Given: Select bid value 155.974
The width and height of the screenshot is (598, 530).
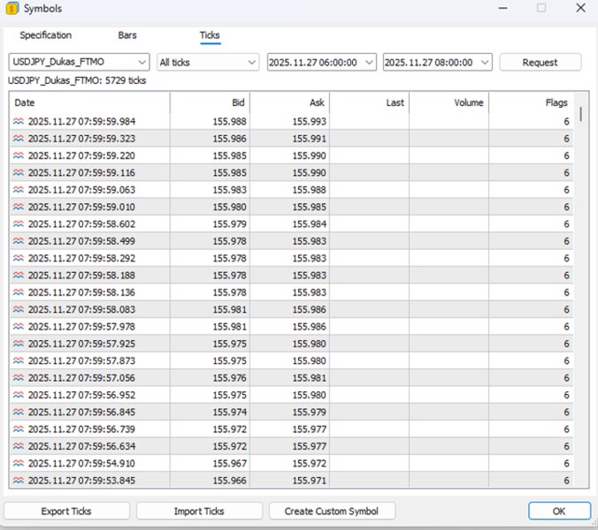Looking at the screenshot, I should point(230,412).
